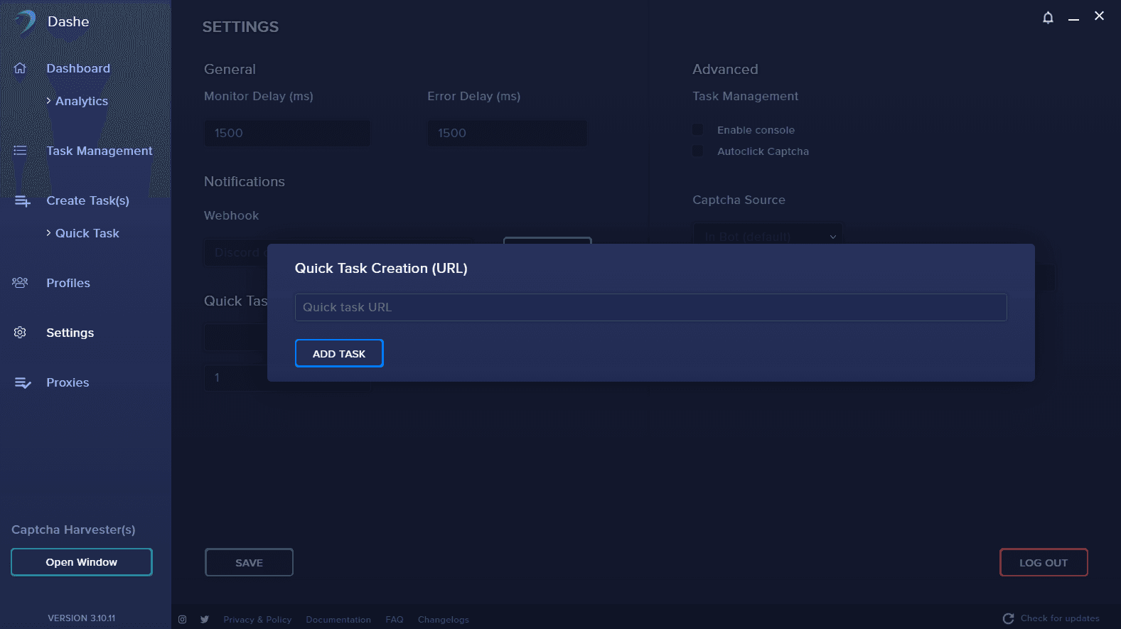The height and width of the screenshot is (629, 1121).
Task: Click the Dashboard home icon
Action: tap(20, 68)
